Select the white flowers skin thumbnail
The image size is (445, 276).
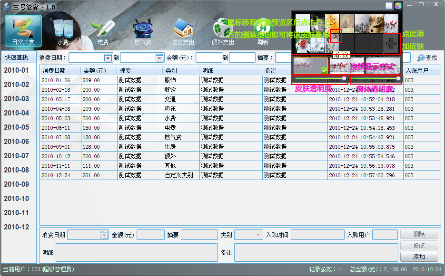(x=317, y=44)
